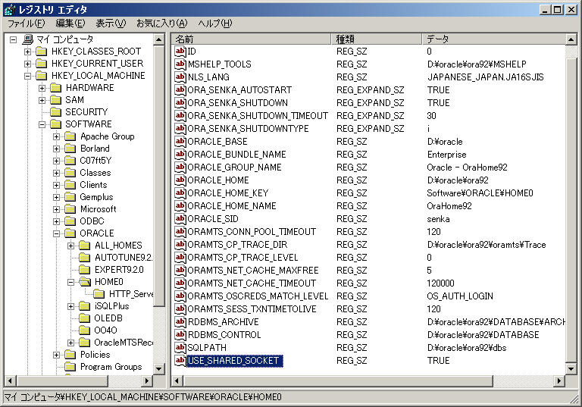Screen dimensions: 582x407
Task: Select the ORACLE_BUNDLE_NAME value name
Action: pos(236,155)
